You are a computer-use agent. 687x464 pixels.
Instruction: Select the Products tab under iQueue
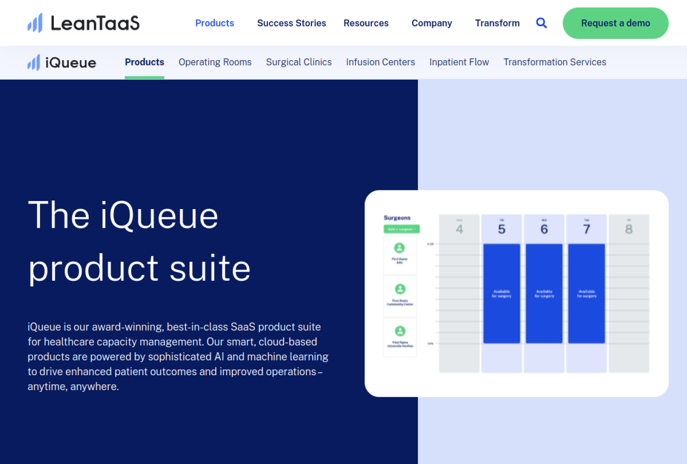[145, 62]
